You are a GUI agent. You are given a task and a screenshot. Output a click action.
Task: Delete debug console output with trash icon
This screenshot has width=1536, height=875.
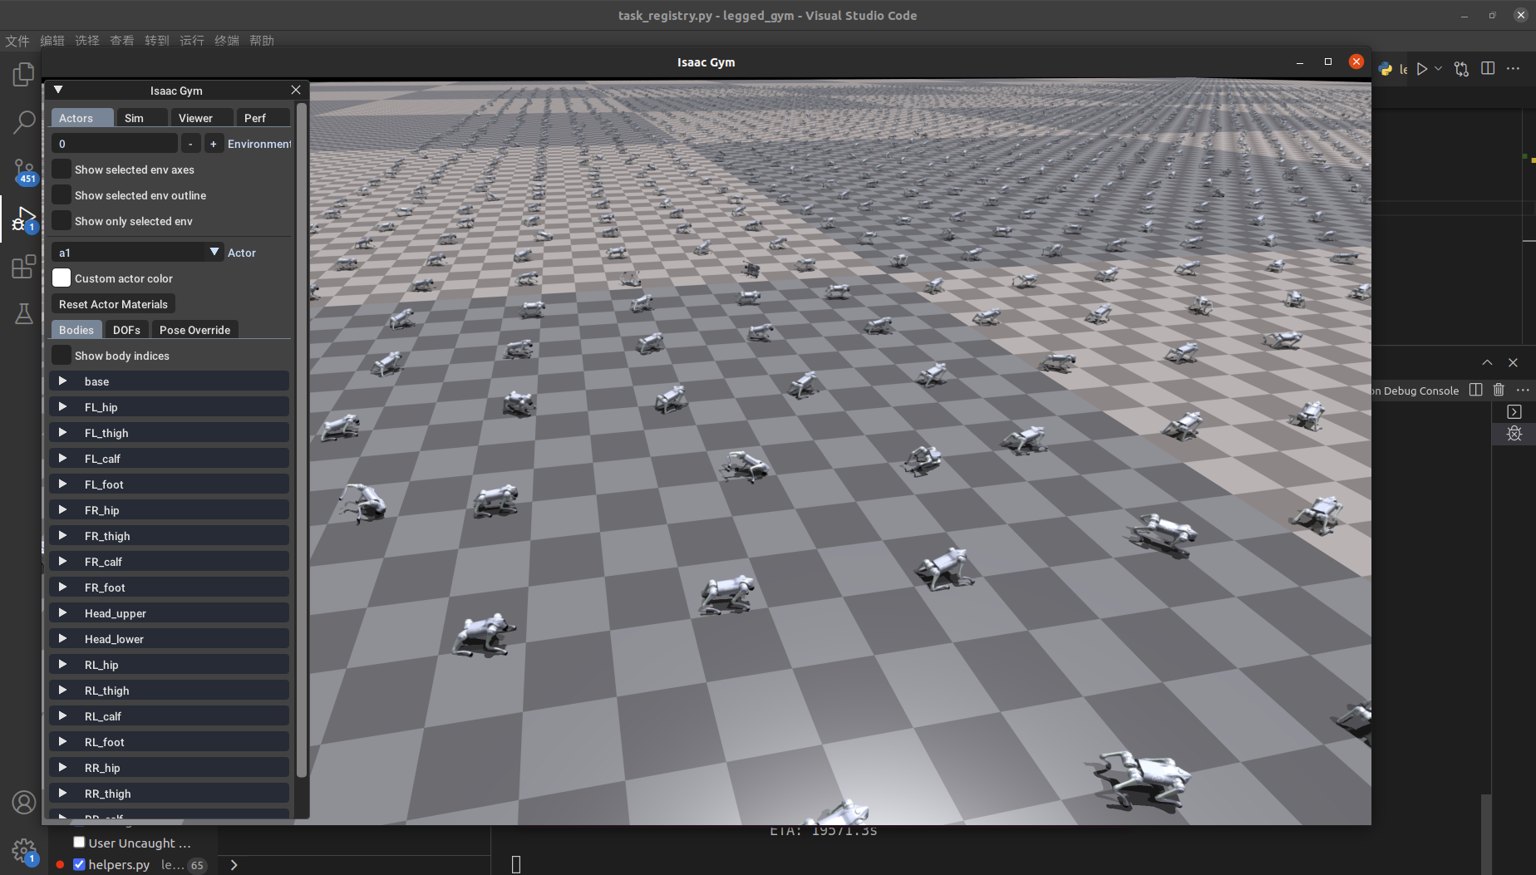click(1499, 390)
